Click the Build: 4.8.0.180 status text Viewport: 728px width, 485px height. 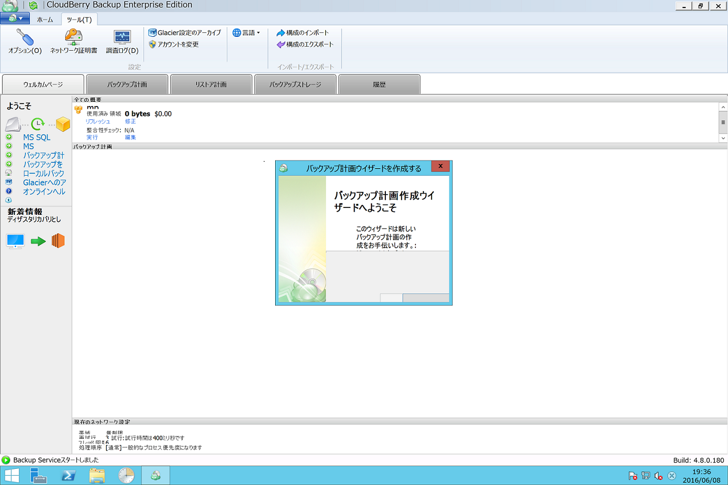click(x=699, y=460)
